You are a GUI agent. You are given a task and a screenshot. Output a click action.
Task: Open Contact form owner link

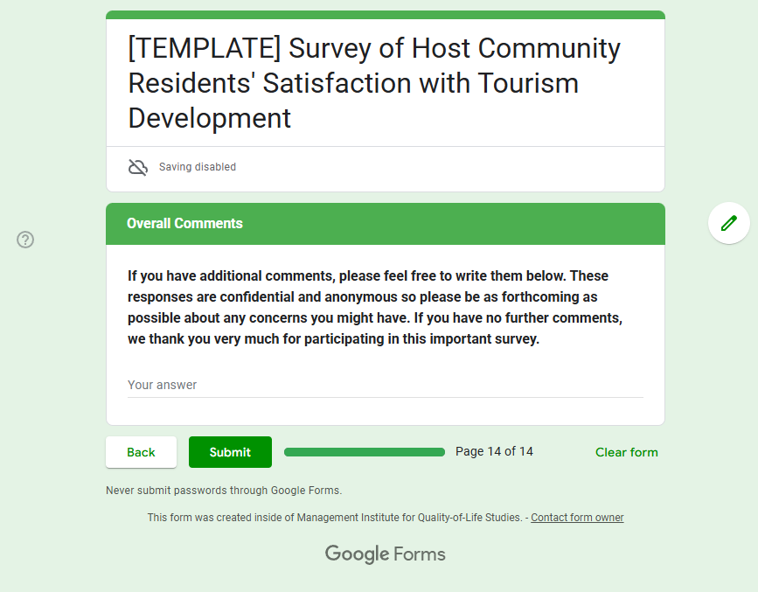point(577,518)
